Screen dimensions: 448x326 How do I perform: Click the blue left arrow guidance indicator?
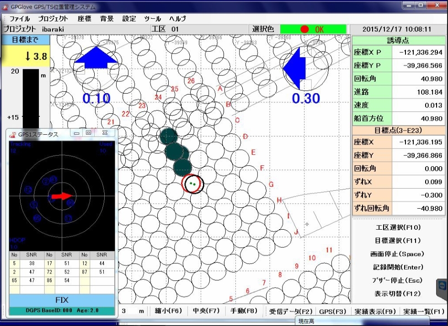tap(294, 68)
